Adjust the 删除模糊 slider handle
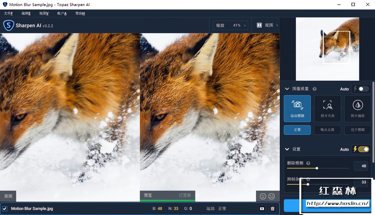 317,168
